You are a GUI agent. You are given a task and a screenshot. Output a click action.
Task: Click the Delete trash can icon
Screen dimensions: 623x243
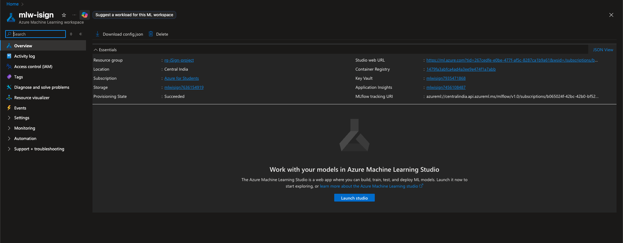point(151,34)
